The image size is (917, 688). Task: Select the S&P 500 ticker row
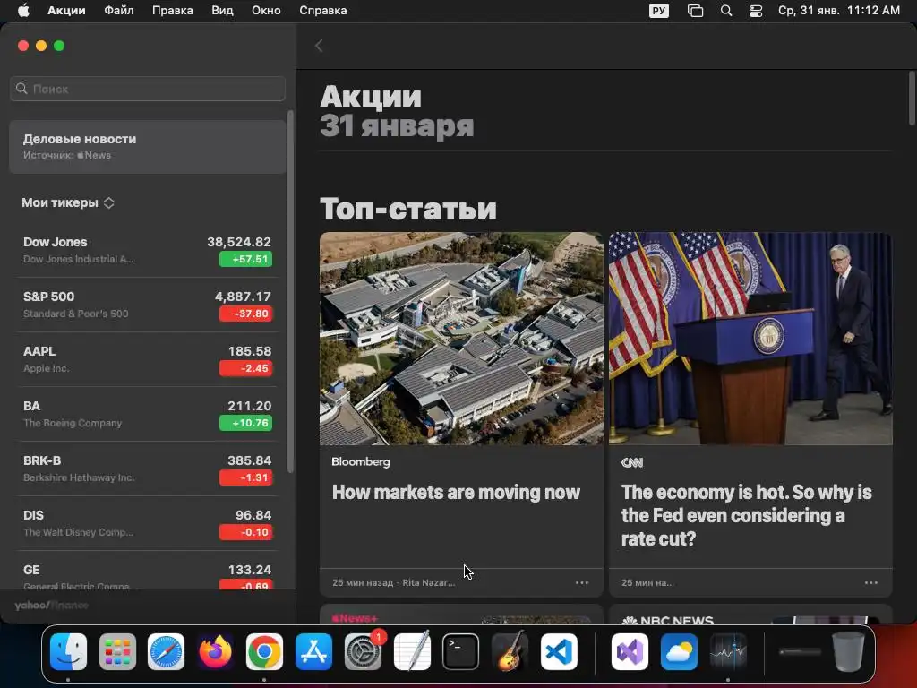pos(148,305)
